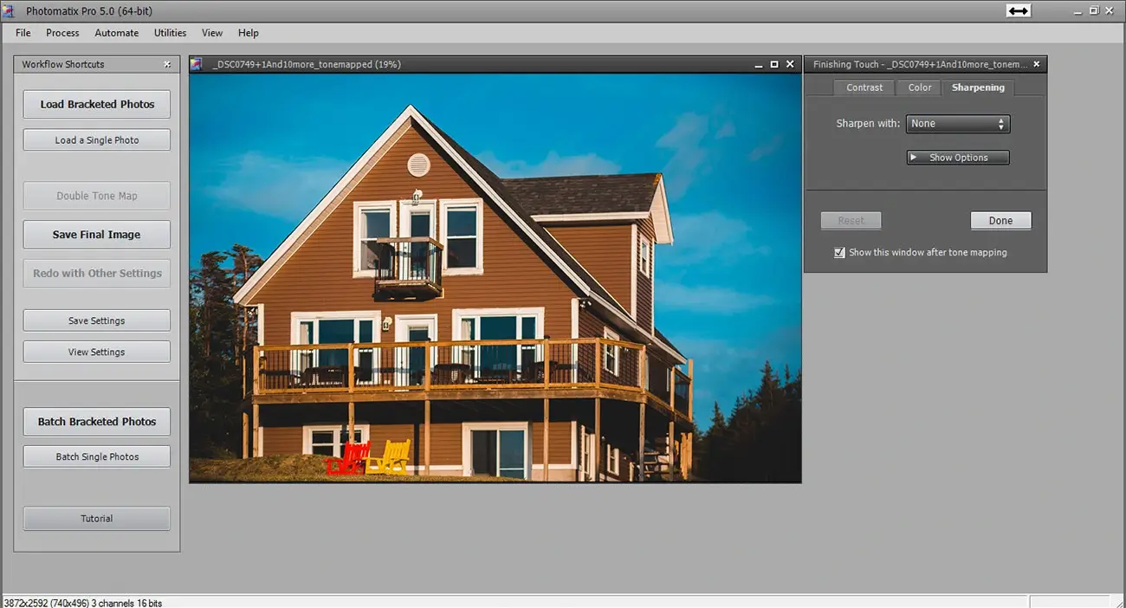
Task: Click the double-arrow icon in title bar
Action: (x=1018, y=10)
